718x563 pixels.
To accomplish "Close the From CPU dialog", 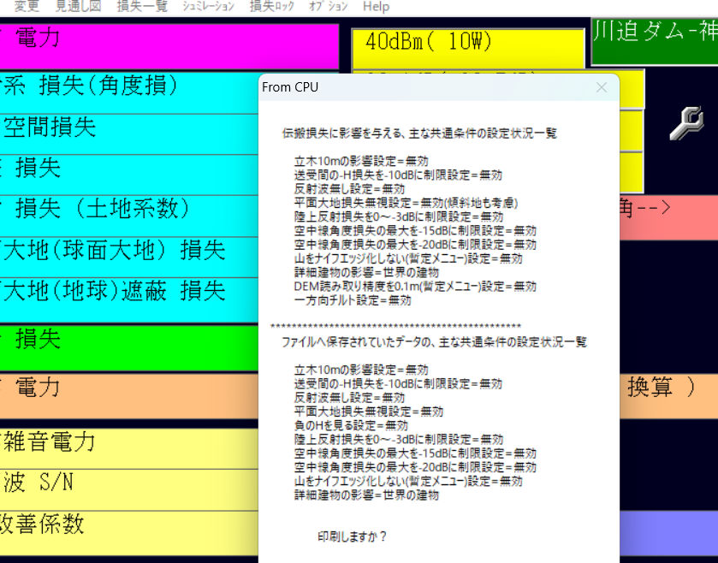I will pyautogui.click(x=602, y=87).
